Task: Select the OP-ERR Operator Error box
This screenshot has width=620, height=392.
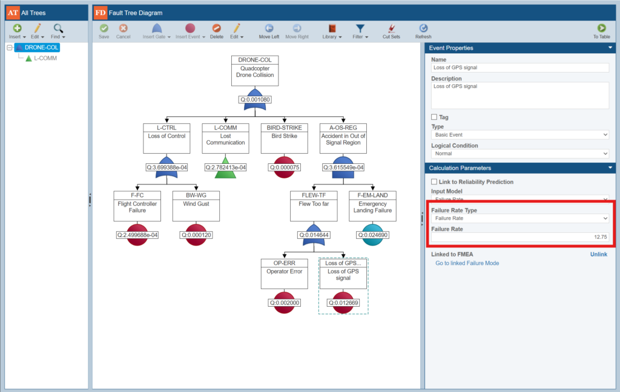Action: click(285, 274)
